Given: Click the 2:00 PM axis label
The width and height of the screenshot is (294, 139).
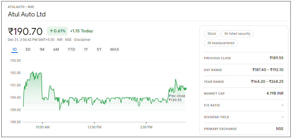Looking at the screenshot, I should tap(146, 127).
